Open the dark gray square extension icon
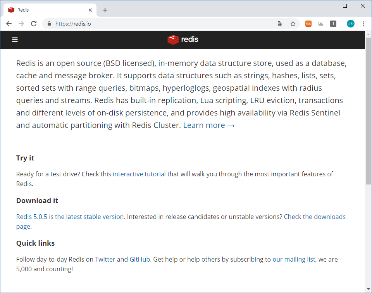Image resolution: width=372 pixels, height=293 pixels. tap(333, 24)
